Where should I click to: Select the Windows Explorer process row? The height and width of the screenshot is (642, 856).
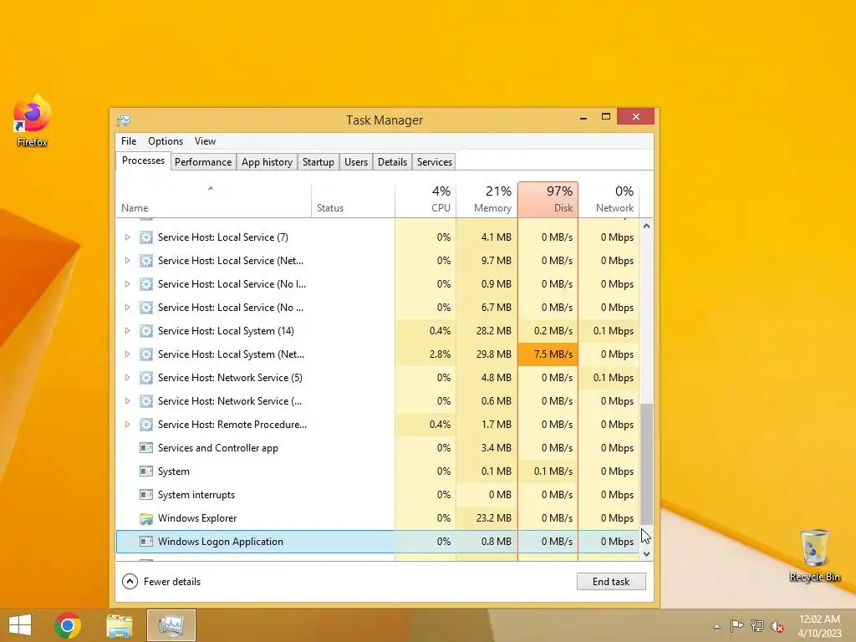tap(378, 518)
